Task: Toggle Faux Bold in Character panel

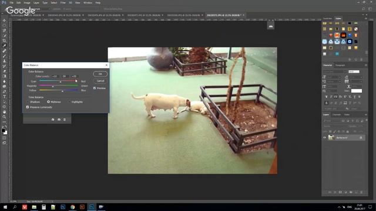Action: point(326,97)
